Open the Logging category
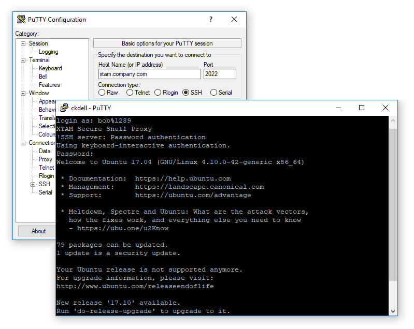The height and width of the screenshot is (329, 414). pos(48,52)
